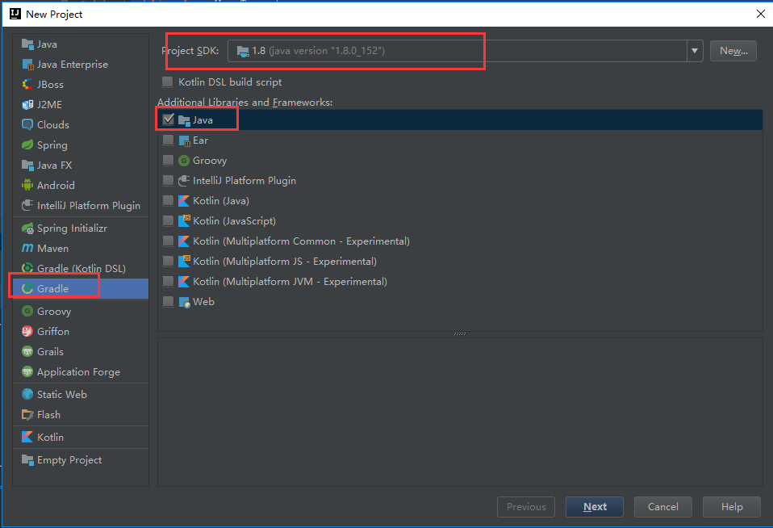The height and width of the screenshot is (528, 773).
Task: Select the Groovy sidebar icon
Action: [x=27, y=312]
